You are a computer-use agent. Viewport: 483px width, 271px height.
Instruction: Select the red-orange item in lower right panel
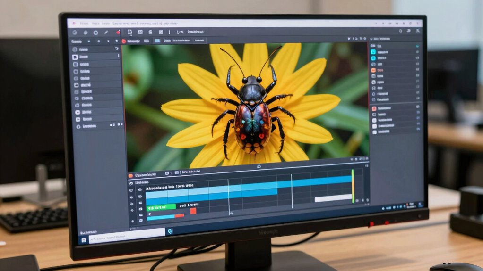tap(374, 108)
